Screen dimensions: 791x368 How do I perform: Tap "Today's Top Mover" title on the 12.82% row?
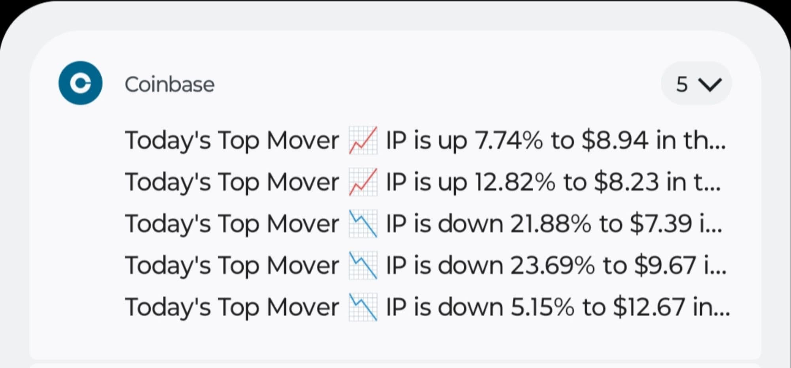tap(232, 182)
